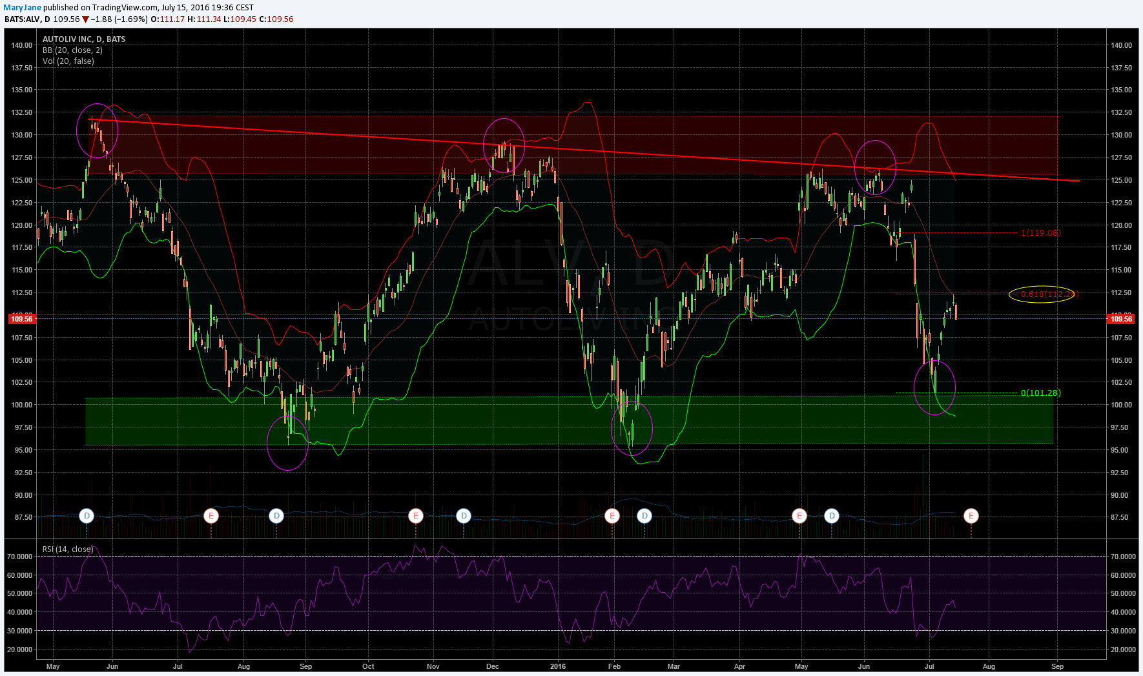Image resolution: width=1143 pixels, height=676 pixels.
Task: Click the L:109.45 low price value
Action: 240,19
